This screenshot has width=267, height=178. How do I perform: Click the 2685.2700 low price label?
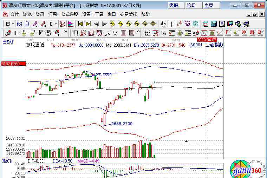tap(122, 124)
